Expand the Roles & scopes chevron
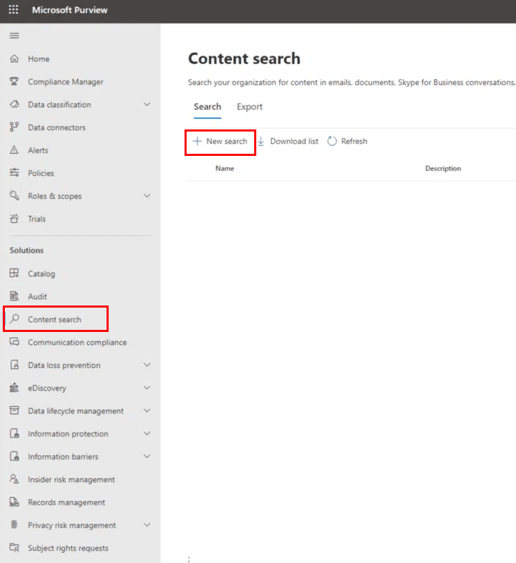The height and width of the screenshot is (563, 516). [x=146, y=196]
